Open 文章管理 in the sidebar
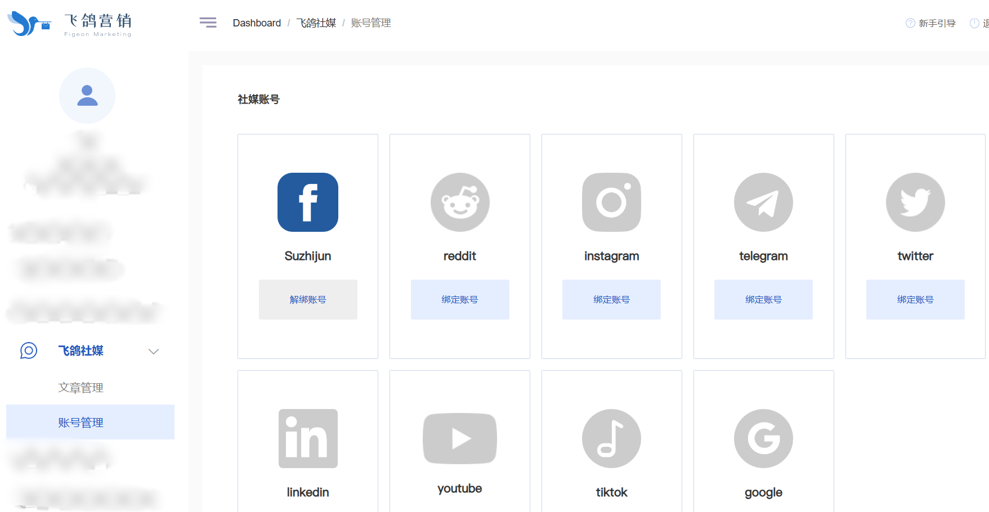This screenshot has width=989, height=512. tap(80, 388)
